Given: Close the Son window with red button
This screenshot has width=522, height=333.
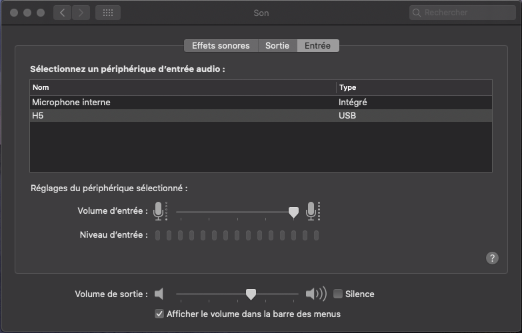Looking at the screenshot, I should pyautogui.click(x=14, y=13).
